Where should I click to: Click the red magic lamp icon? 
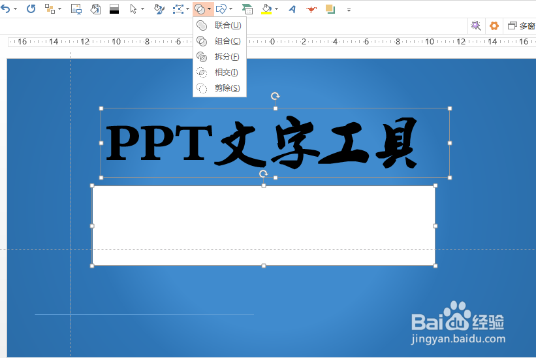[x=311, y=9]
